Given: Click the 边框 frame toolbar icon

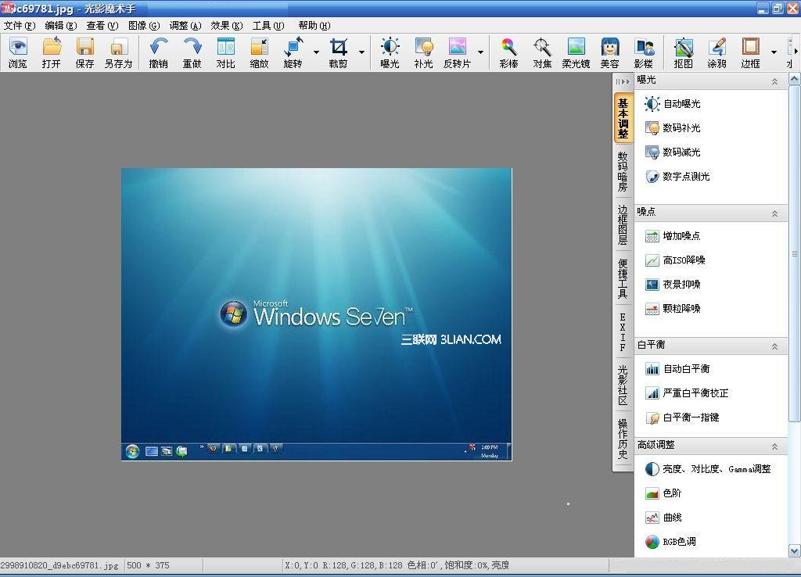Looking at the screenshot, I should tap(751, 52).
